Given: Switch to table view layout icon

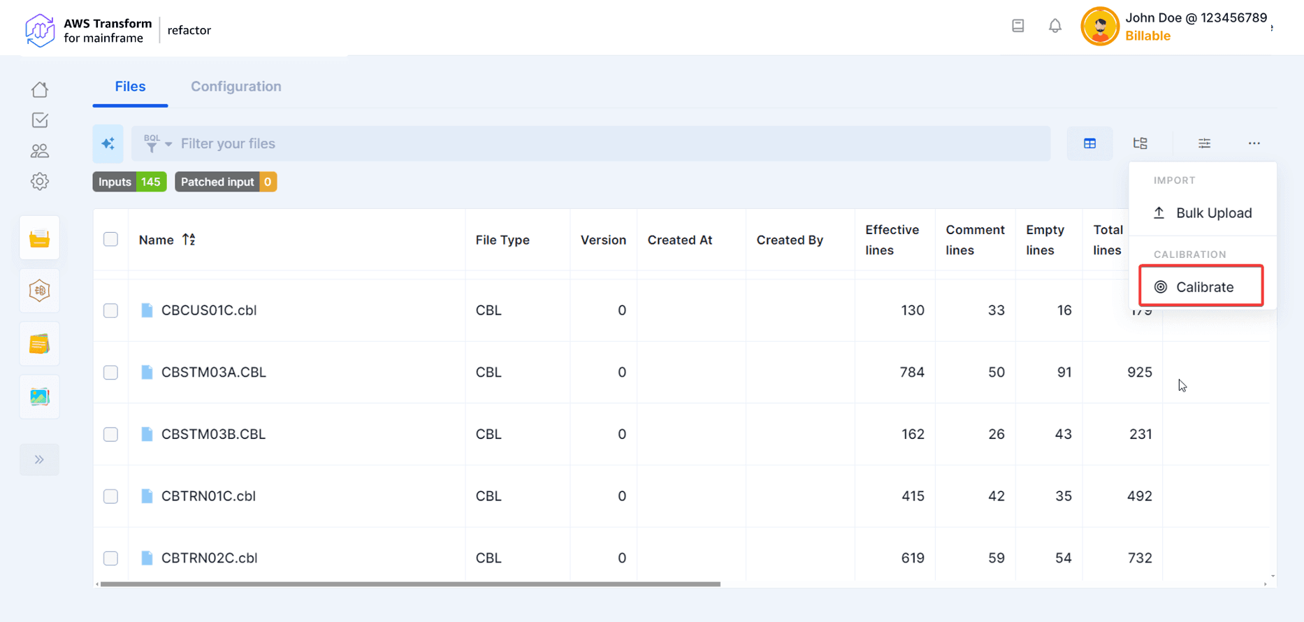Looking at the screenshot, I should point(1089,143).
